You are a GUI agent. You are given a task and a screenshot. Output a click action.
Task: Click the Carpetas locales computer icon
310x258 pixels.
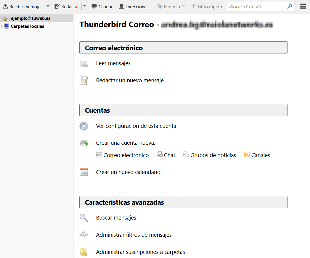tap(7, 26)
